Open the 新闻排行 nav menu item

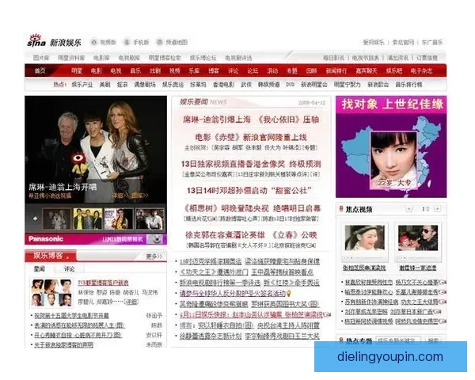coord(336,71)
